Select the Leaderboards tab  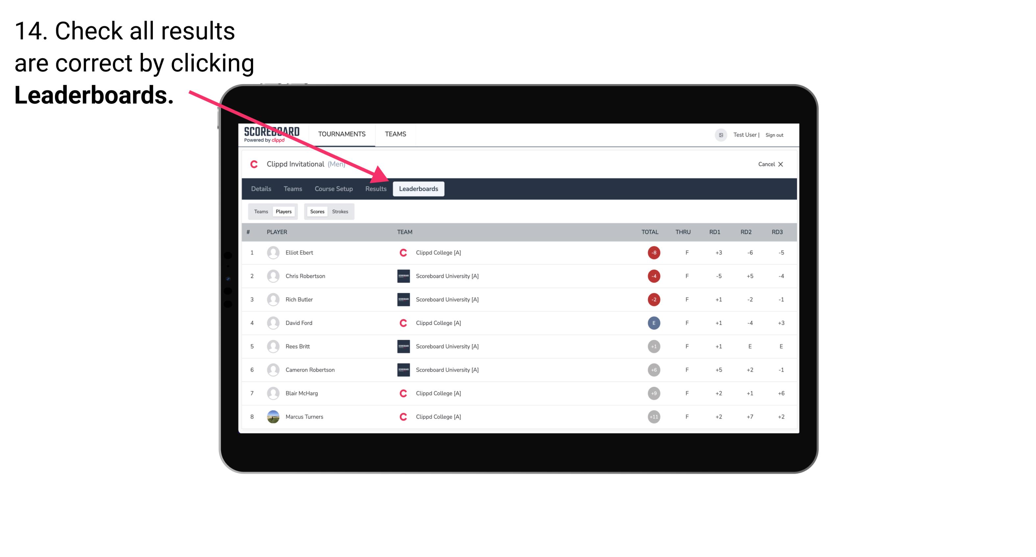click(419, 189)
